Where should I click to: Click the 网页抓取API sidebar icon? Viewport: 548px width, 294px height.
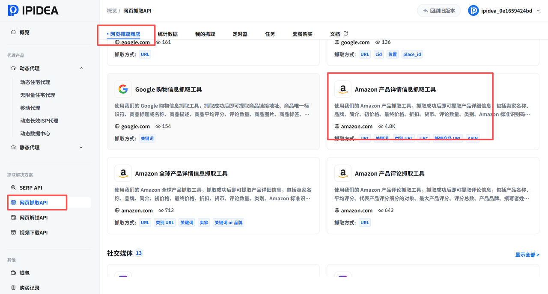click(13, 202)
